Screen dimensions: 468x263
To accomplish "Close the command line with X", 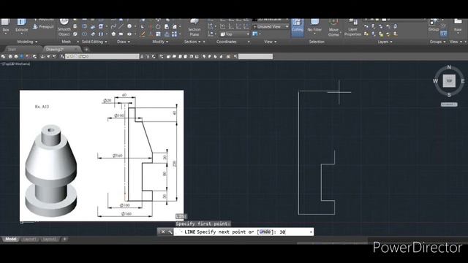I will [163, 232].
